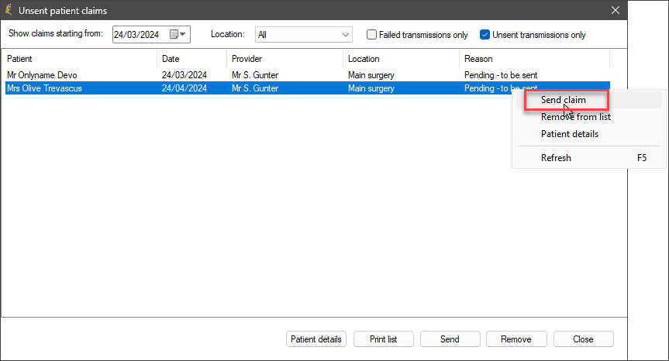This screenshot has width=669, height=361.
Task: Open the calendar picker for start date
Action: (178, 35)
